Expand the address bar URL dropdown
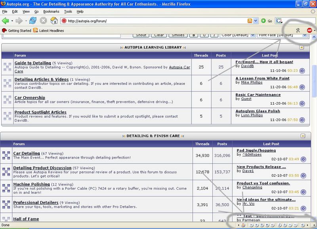 pyautogui.click(x=256, y=21)
